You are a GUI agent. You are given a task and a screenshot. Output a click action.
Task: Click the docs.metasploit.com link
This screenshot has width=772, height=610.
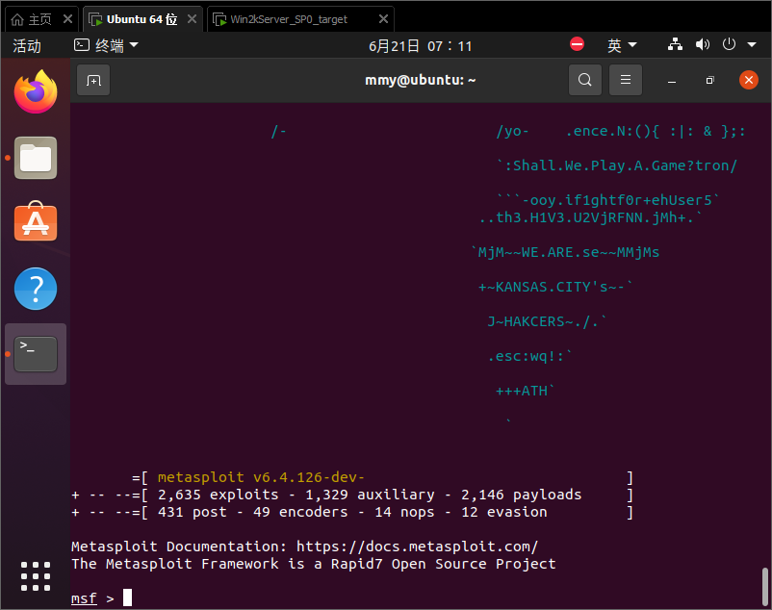pos(417,546)
